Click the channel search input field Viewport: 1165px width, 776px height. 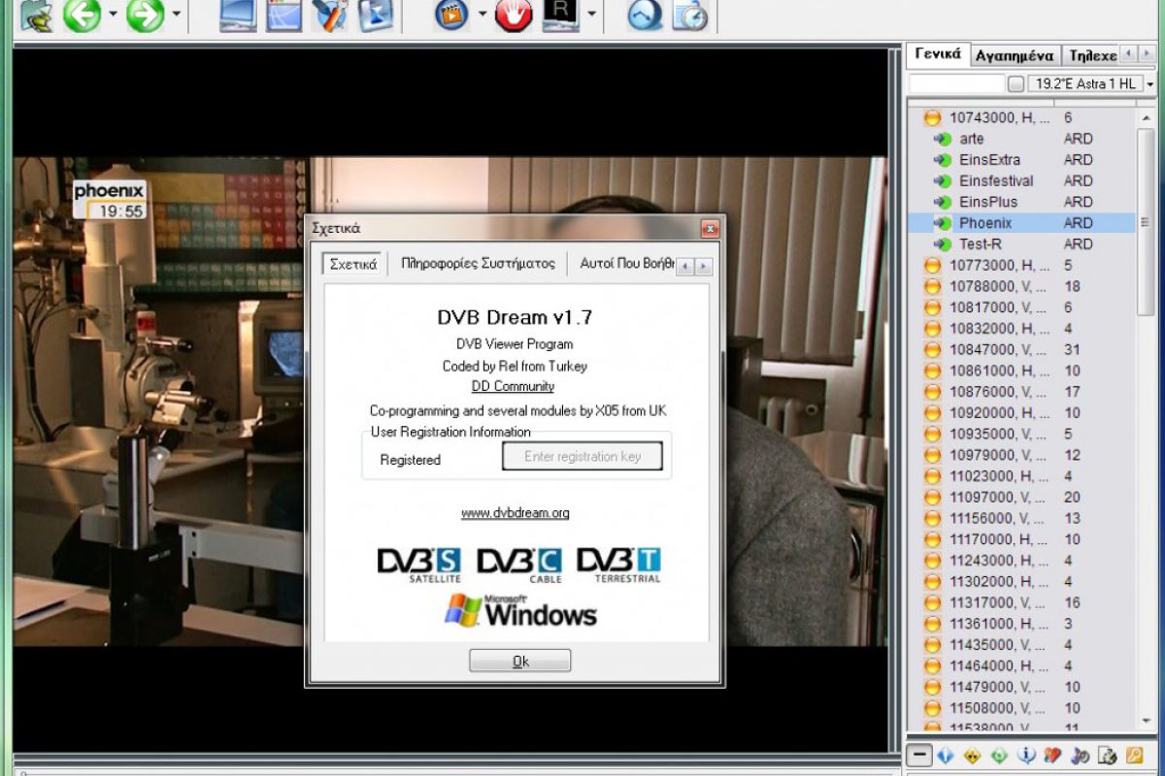955,84
